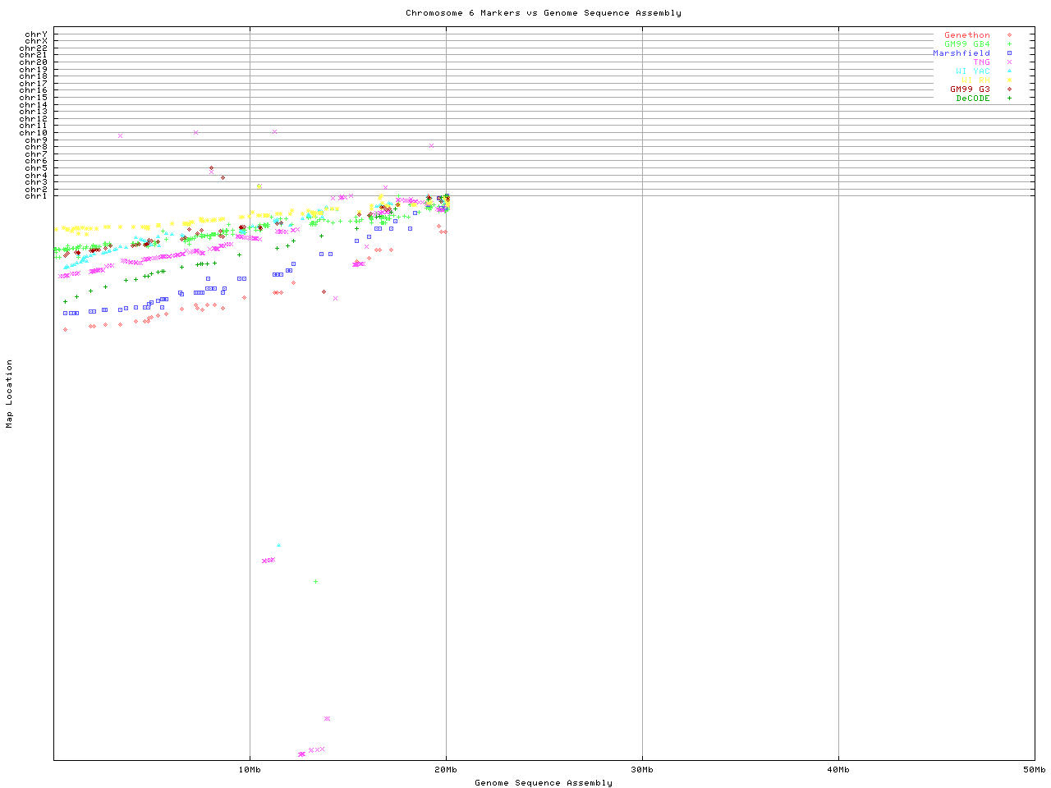Select the Marshfield legend label
This screenshot has height=788, width=1051.
point(962,53)
